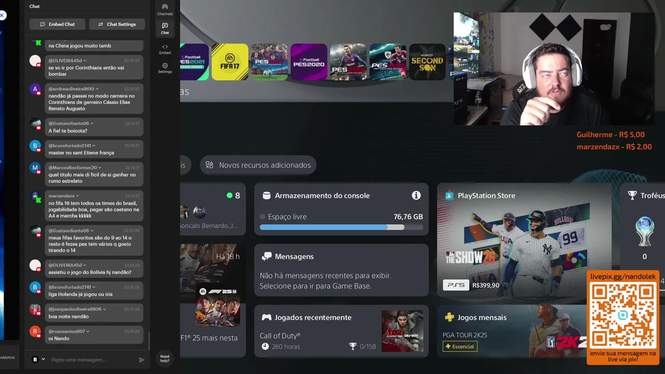Image resolution: width=665 pixels, height=374 pixels.
Task: Click ruansantos907's red R avatar
Action: coord(35,331)
